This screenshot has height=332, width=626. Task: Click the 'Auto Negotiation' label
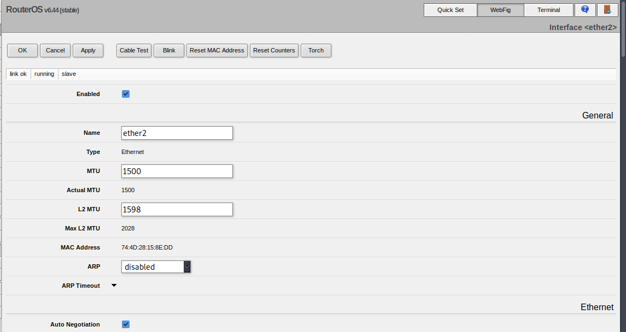point(75,324)
